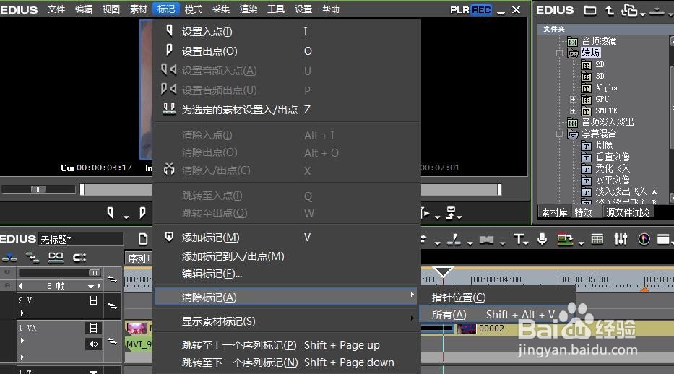Toggle the insert/overwrite mode icon
Image resolution: width=674 pixels, height=374 pixels.
pos(9,257)
